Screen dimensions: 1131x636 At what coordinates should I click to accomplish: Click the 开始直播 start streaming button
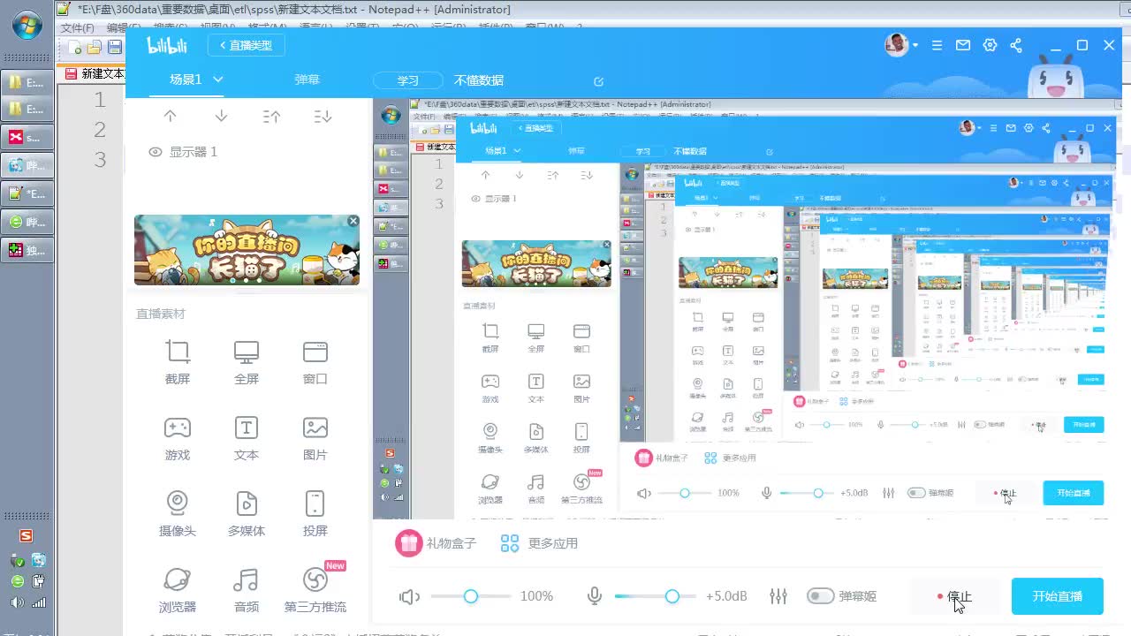pyautogui.click(x=1058, y=596)
